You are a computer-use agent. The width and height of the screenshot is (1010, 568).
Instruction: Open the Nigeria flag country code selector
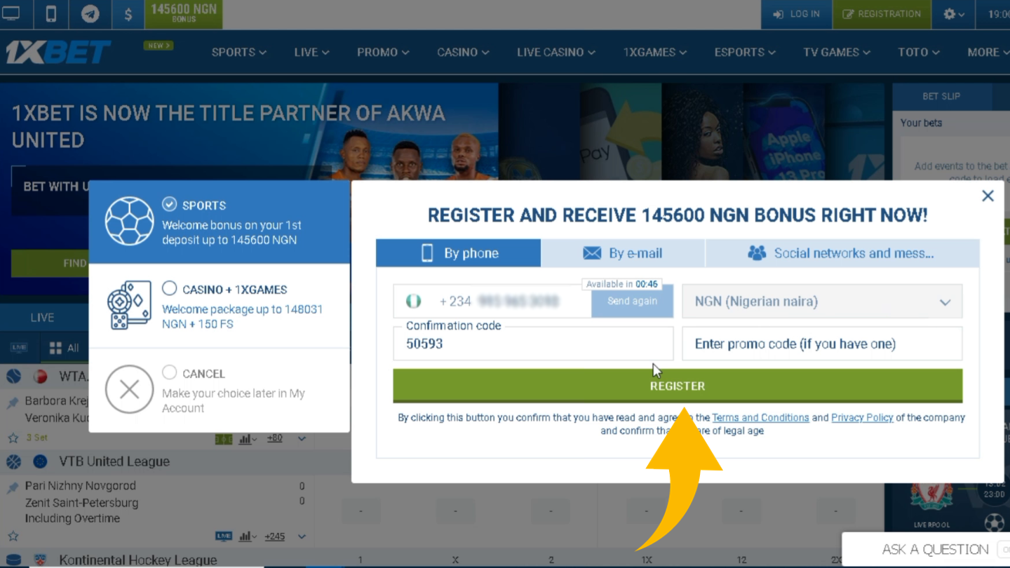pyautogui.click(x=414, y=302)
